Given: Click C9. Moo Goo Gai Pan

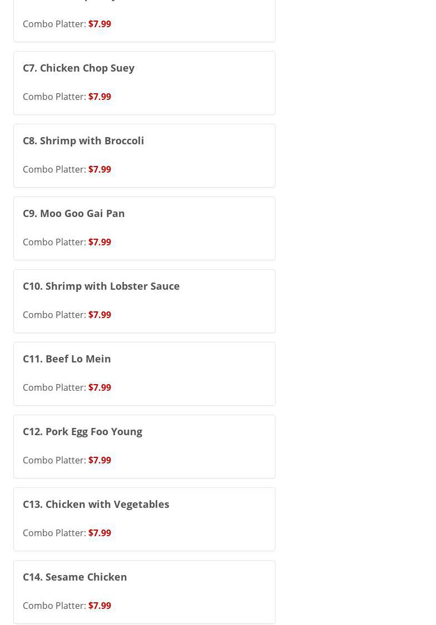Looking at the screenshot, I should pos(73,213).
